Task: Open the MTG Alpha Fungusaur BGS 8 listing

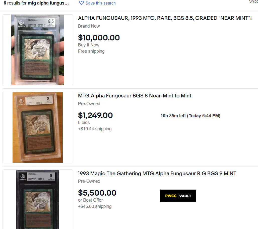Action: pos(135,96)
